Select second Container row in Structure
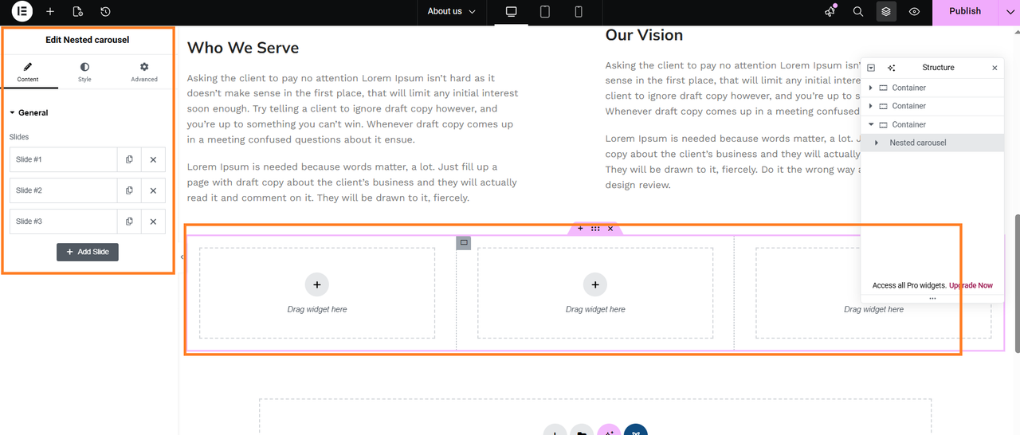The width and height of the screenshot is (1020, 435). point(932,106)
